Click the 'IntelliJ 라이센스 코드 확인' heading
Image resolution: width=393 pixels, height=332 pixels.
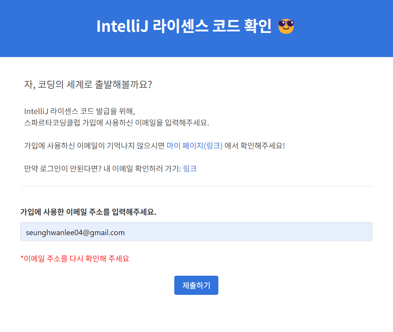(x=184, y=26)
